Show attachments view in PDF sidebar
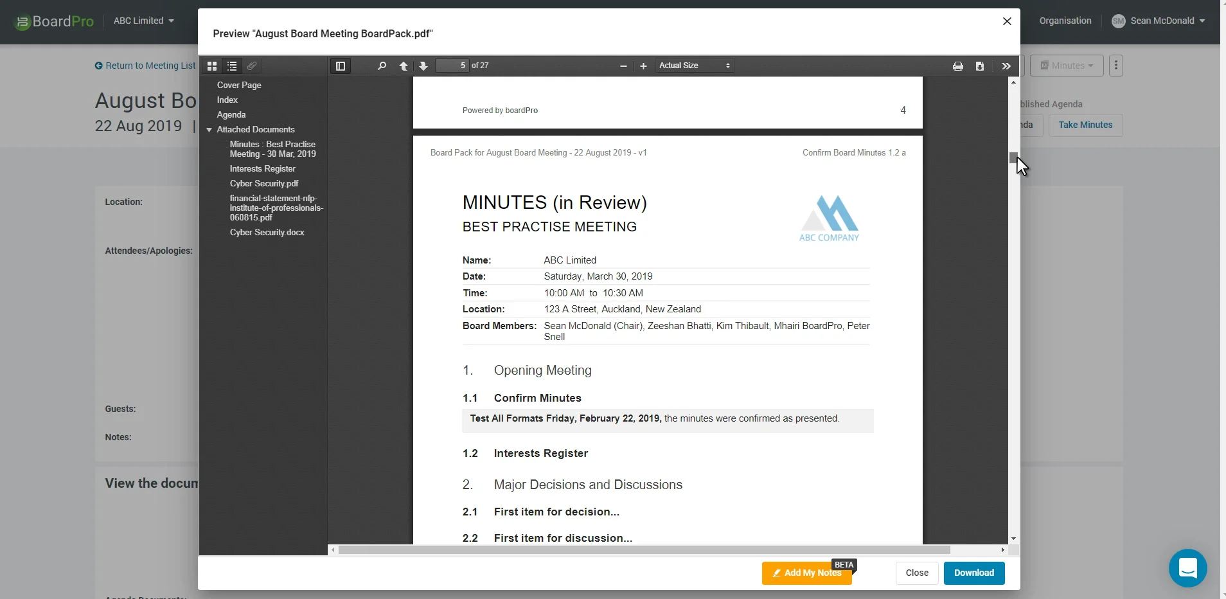Viewport: 1226px width, 599px height. click(253, 66)
